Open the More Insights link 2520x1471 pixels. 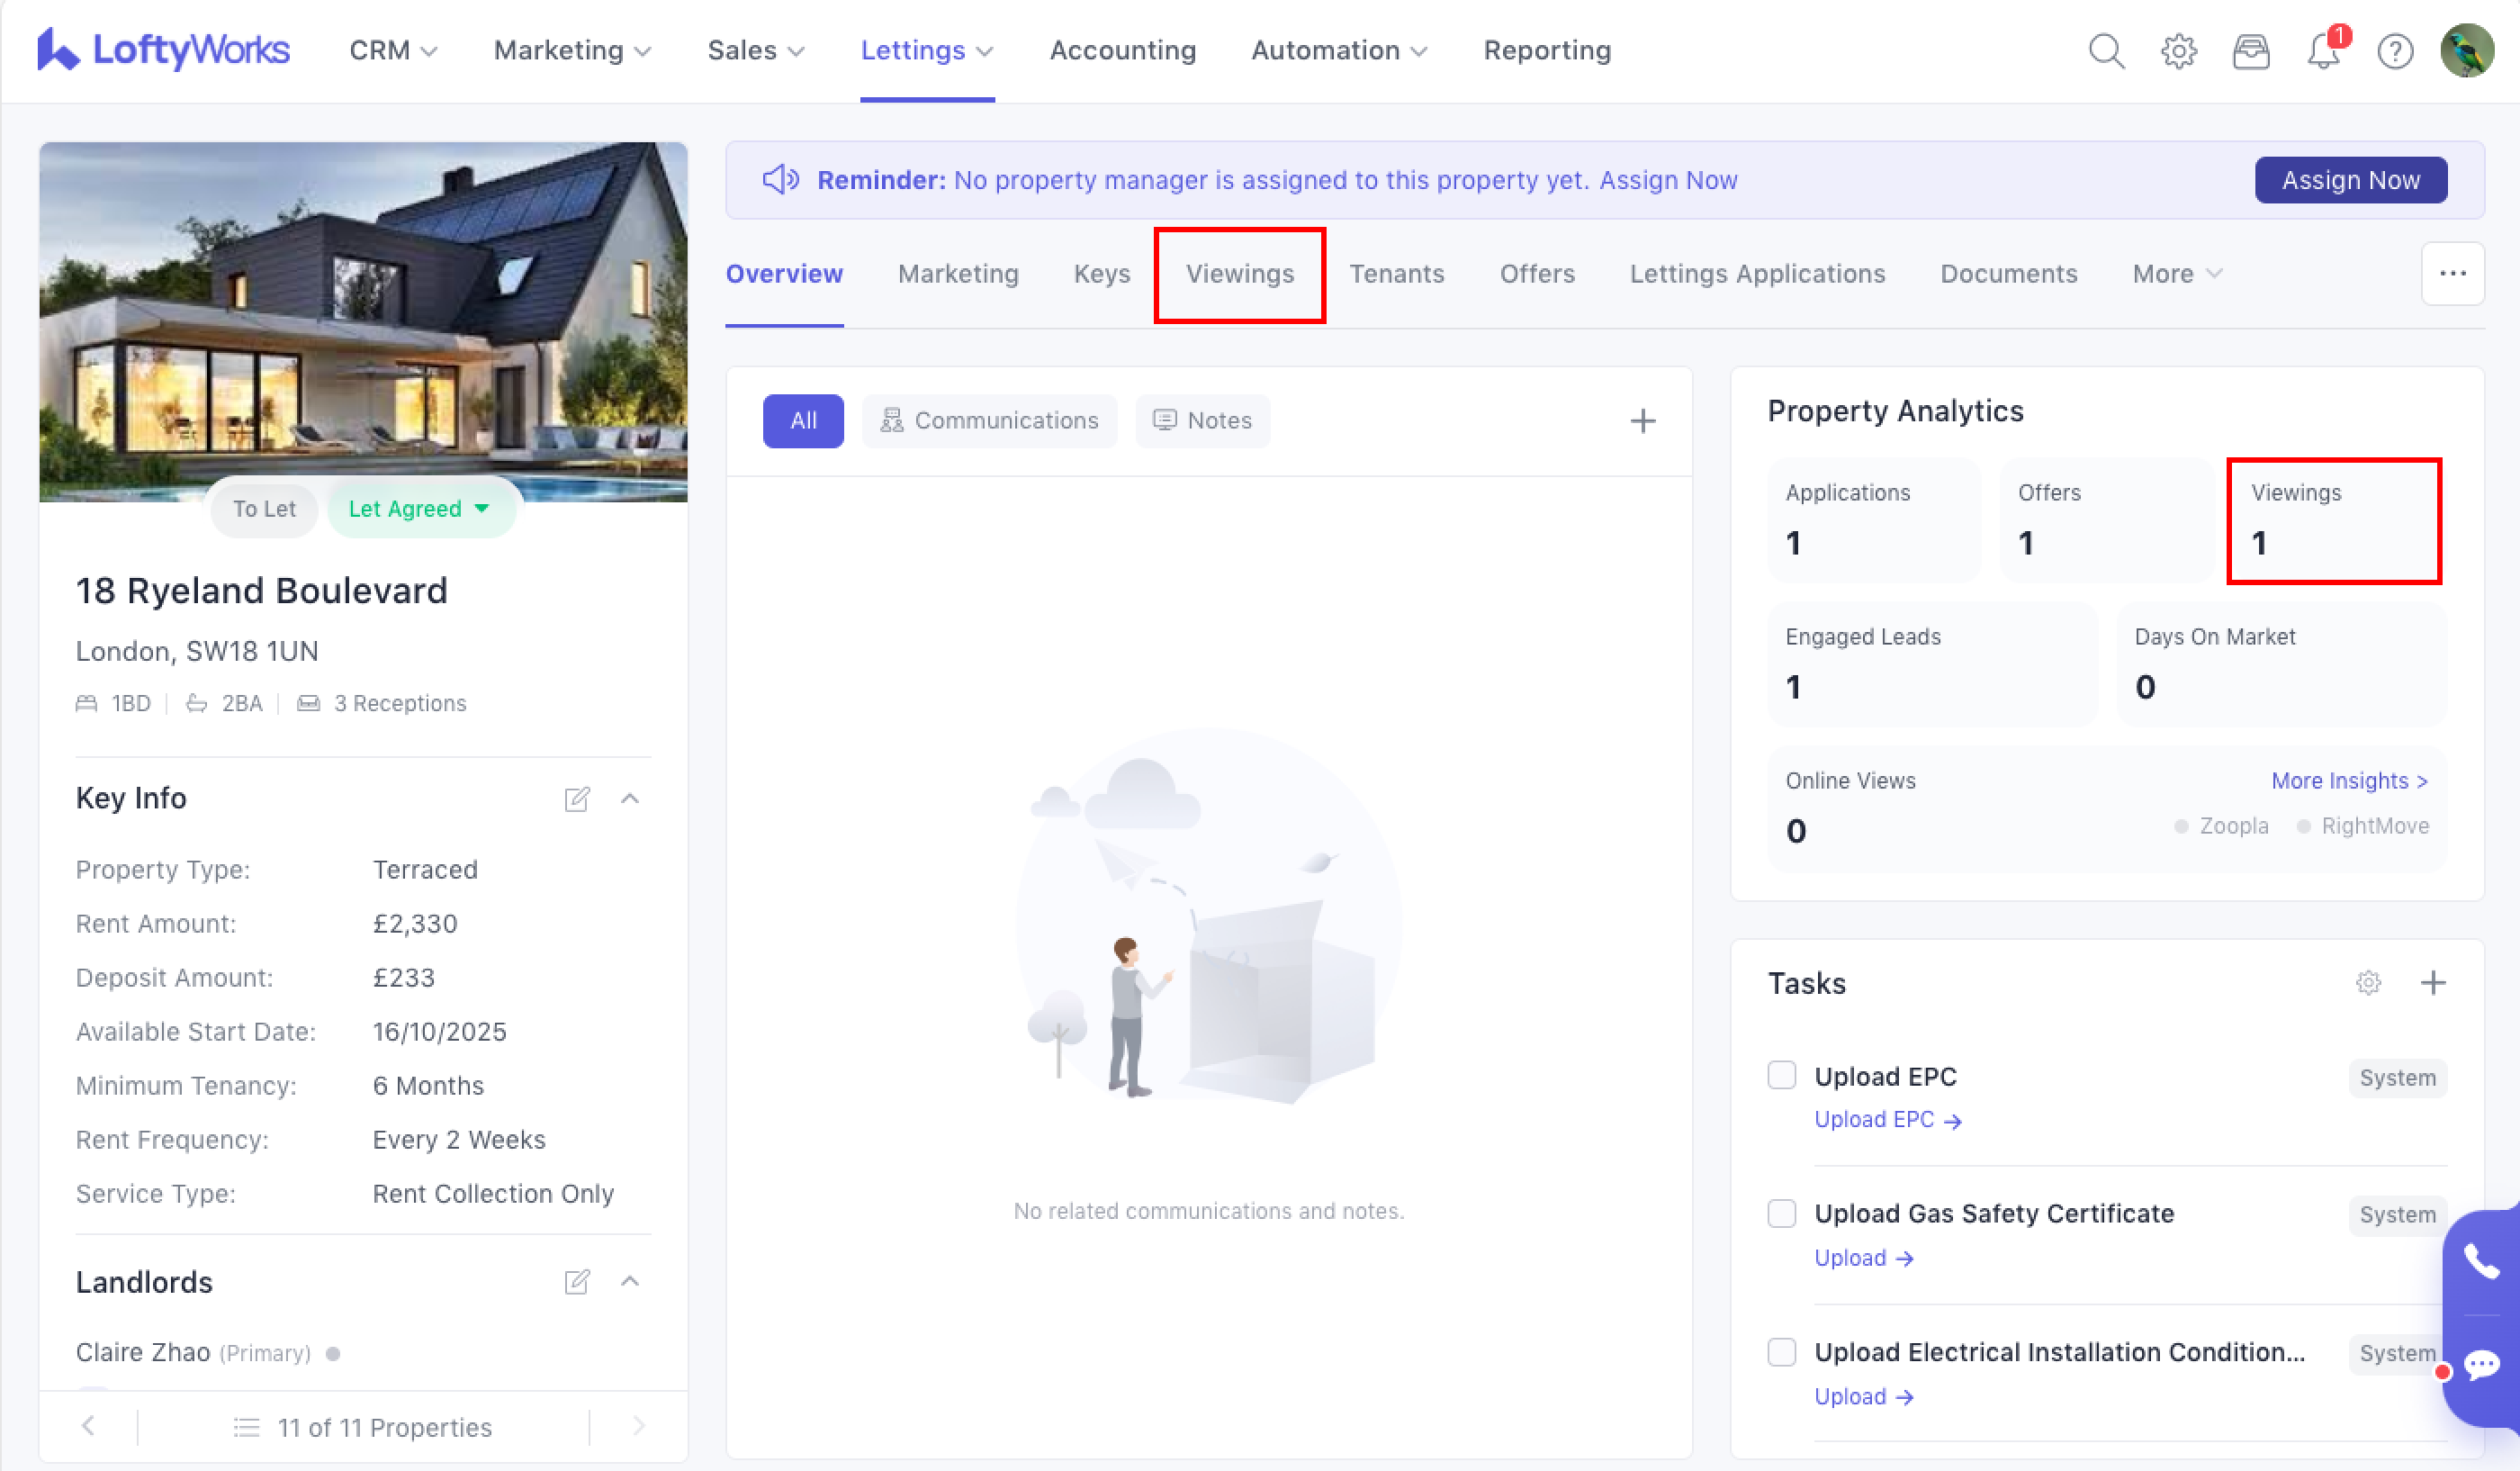2348,781
